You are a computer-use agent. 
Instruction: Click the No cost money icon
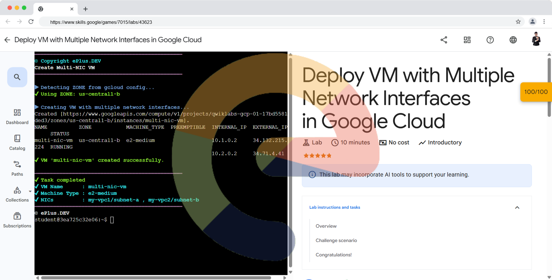[383, 142]
